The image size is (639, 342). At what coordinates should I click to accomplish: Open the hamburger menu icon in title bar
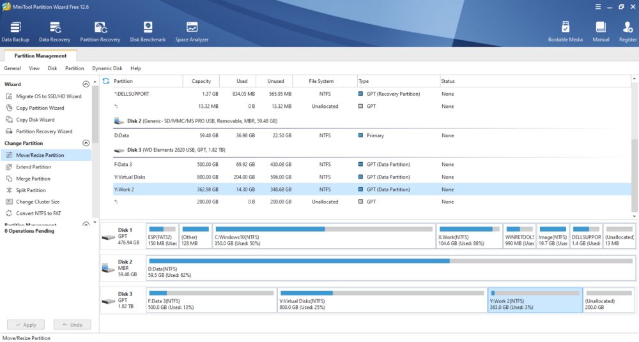click(598, 7)
